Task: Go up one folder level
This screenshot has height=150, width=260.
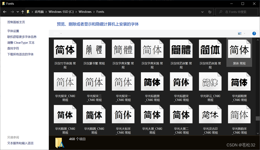Action: pos(23,12)
